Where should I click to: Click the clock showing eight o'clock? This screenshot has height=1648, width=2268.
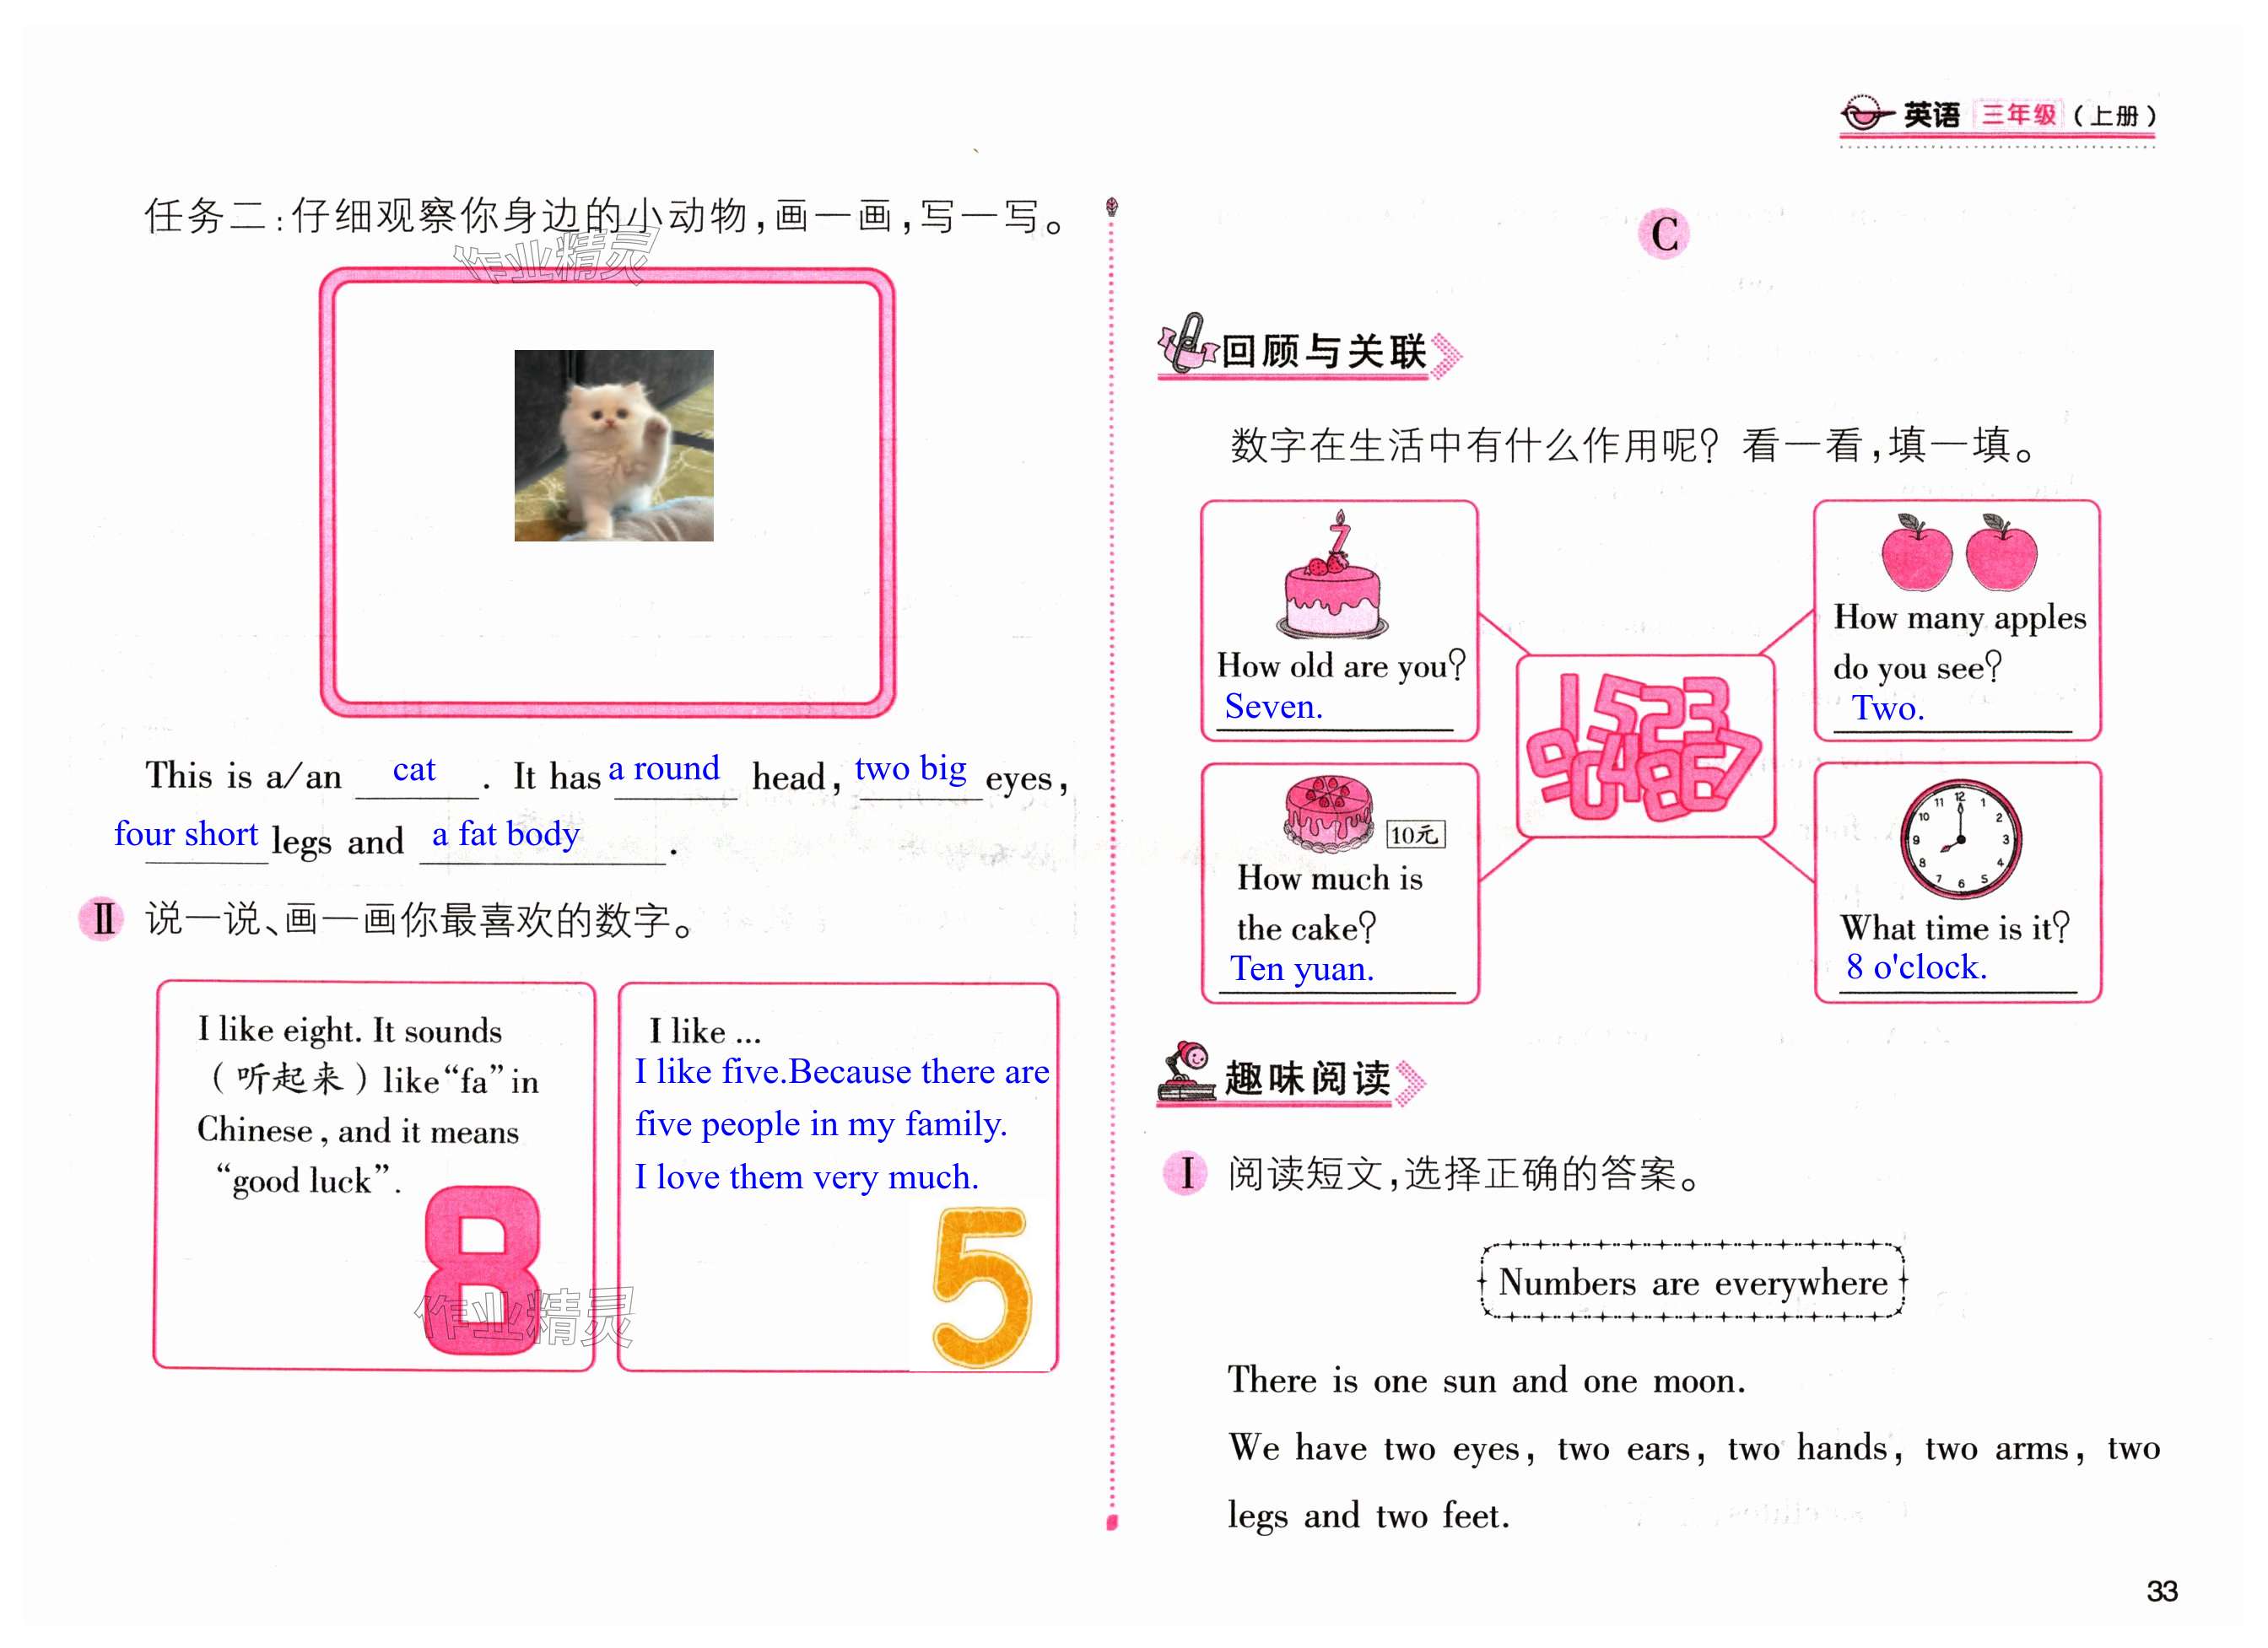pos(1960,838)
